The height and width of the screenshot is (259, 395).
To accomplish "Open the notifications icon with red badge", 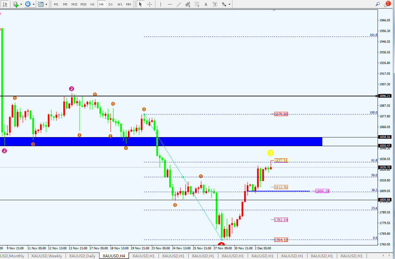I will click(387, 4).
